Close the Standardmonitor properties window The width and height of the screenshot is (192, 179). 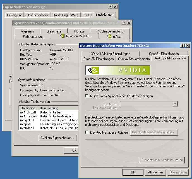[x=129, y=23]
